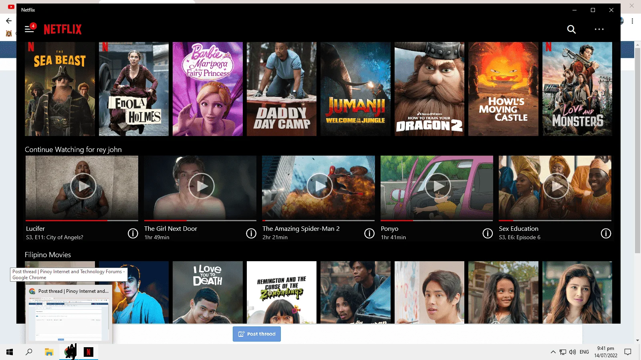Click the Lucifer title text
The height and width of the screenshot is (360, 641).
35,229
